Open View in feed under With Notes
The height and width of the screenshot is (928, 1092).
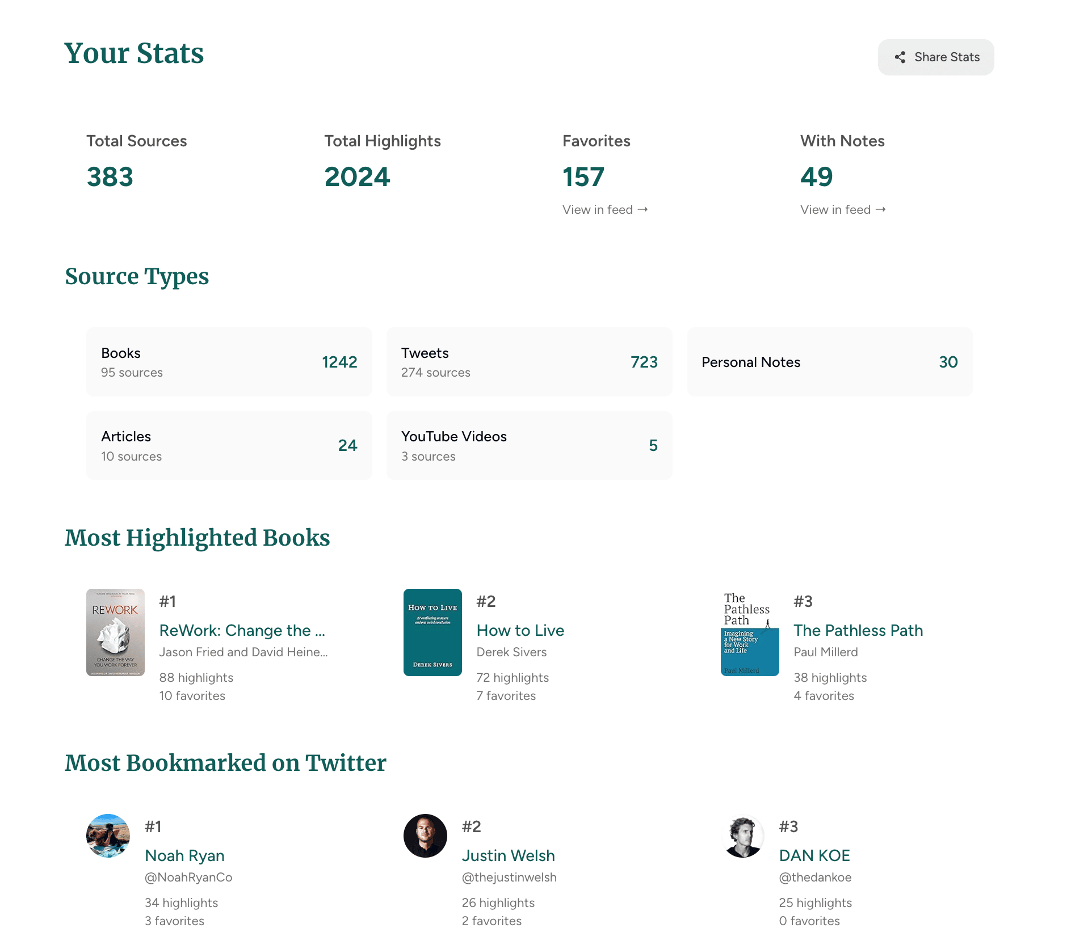tap(842, 210)
